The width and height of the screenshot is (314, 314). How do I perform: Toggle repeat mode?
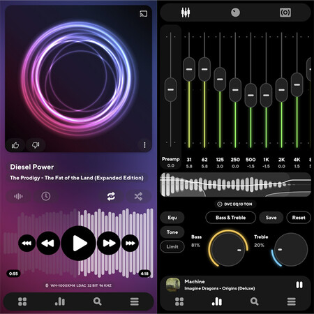pyautogui.click(x=111, y=197)
